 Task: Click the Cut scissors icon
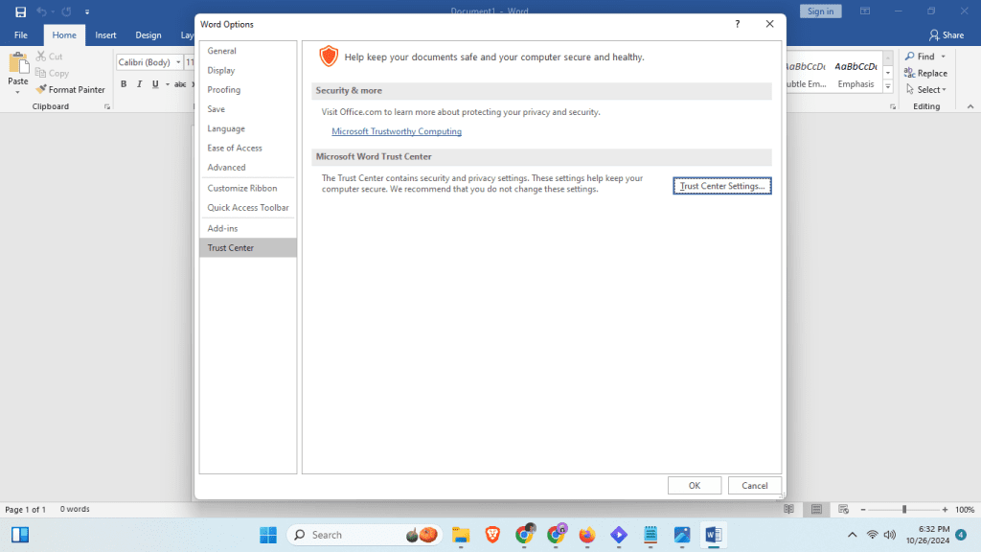41,57
